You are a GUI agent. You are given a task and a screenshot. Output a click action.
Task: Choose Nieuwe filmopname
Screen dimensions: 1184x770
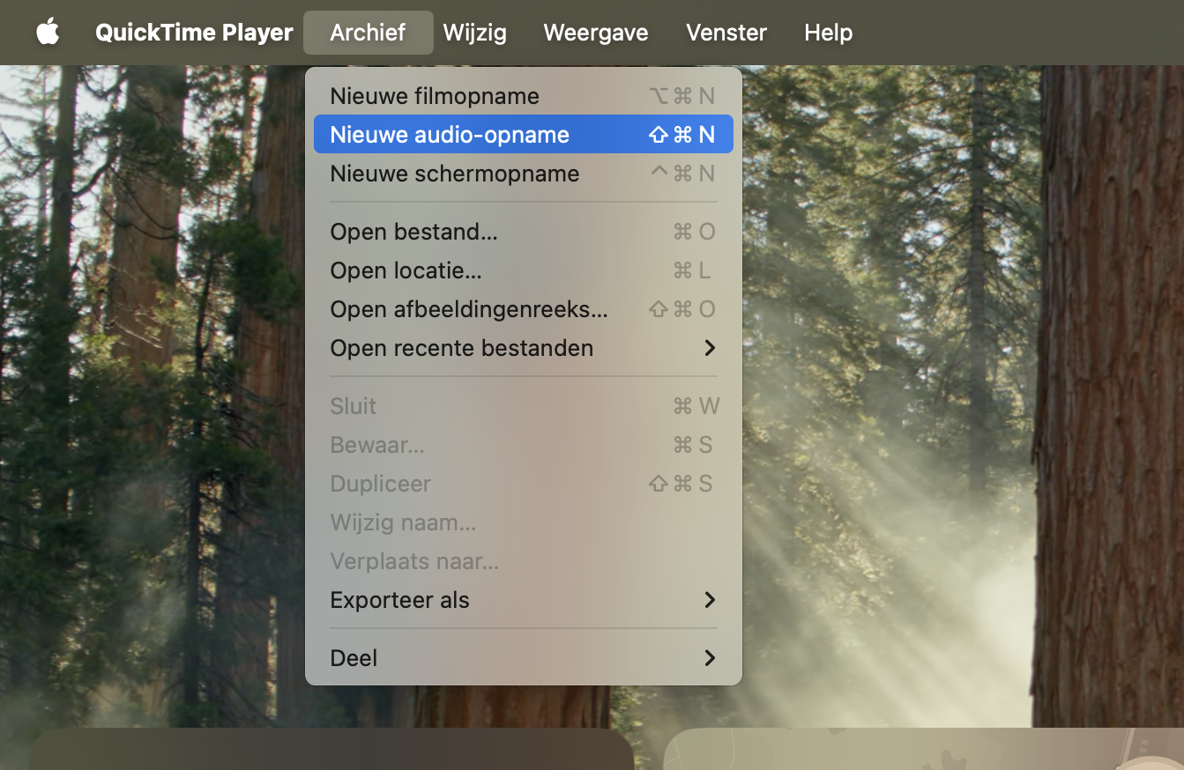524,96
